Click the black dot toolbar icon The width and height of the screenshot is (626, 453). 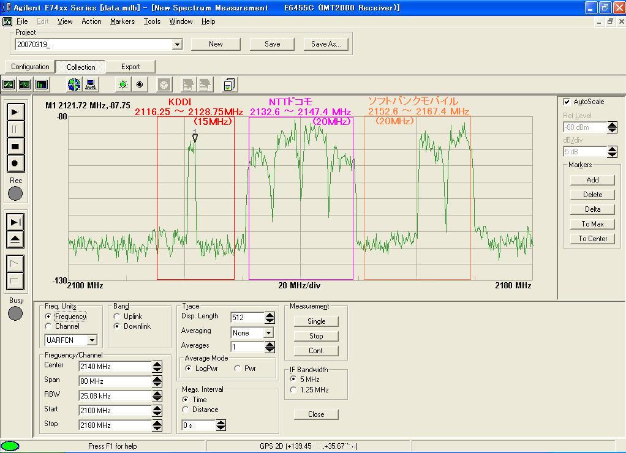[140, 84]
